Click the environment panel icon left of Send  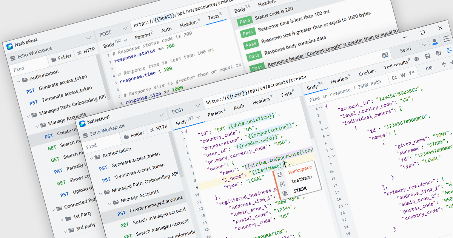[x=385, y=55]
